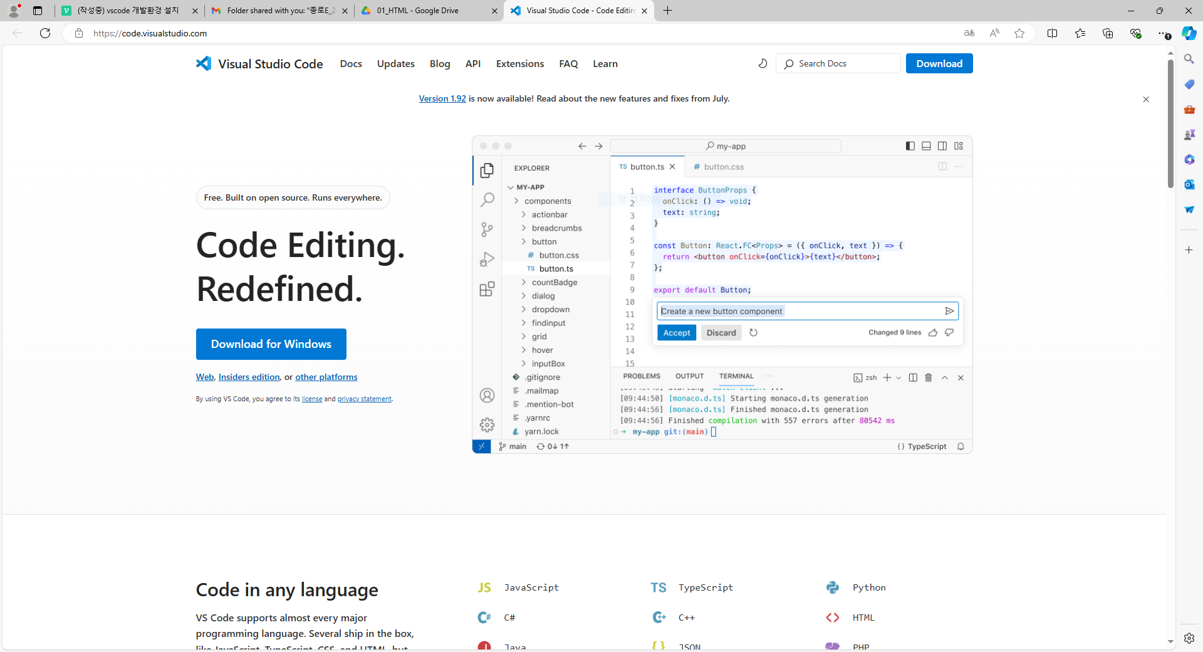
Task: Click the Search Docs input field
Action: click(x=838, y=63)
